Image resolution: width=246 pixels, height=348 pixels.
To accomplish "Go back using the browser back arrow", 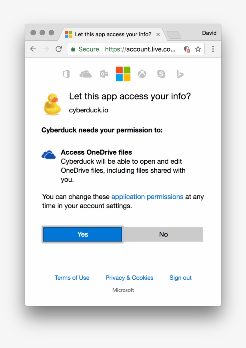I will tap(33, 49).
